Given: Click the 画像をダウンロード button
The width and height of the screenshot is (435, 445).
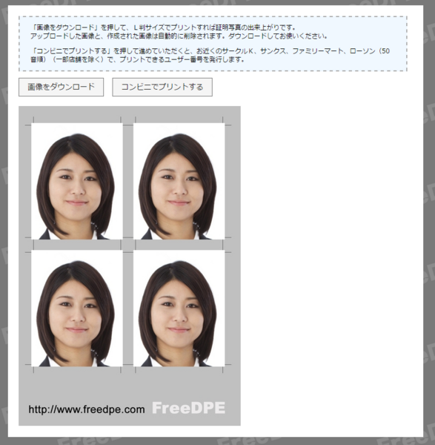Looking at the screenshot, I should (61, 87).
